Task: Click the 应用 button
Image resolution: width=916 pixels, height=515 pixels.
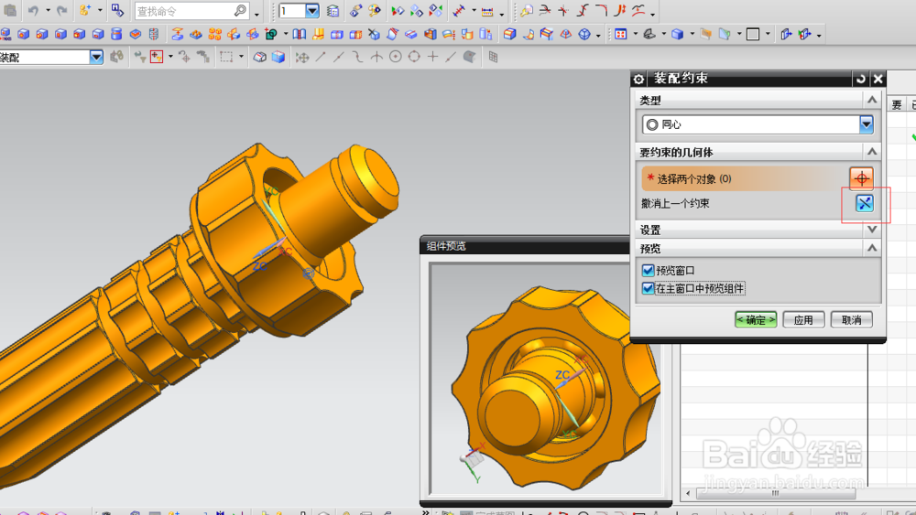Action: 803,319
